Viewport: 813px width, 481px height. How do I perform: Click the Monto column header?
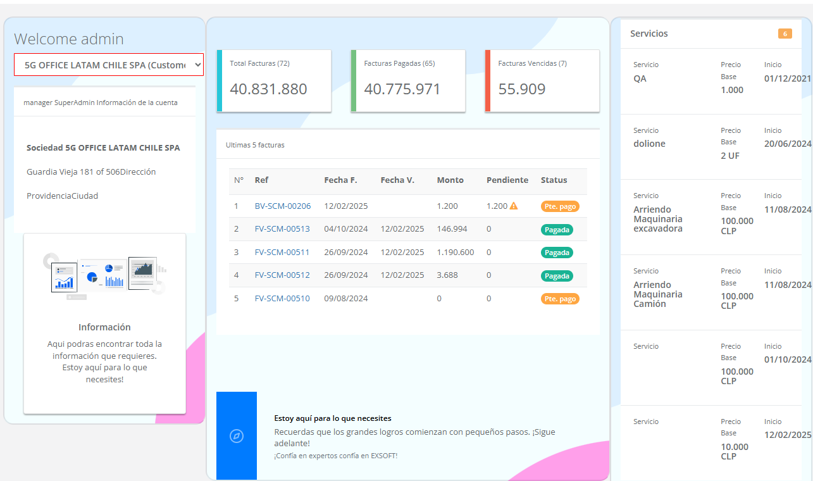450,180
